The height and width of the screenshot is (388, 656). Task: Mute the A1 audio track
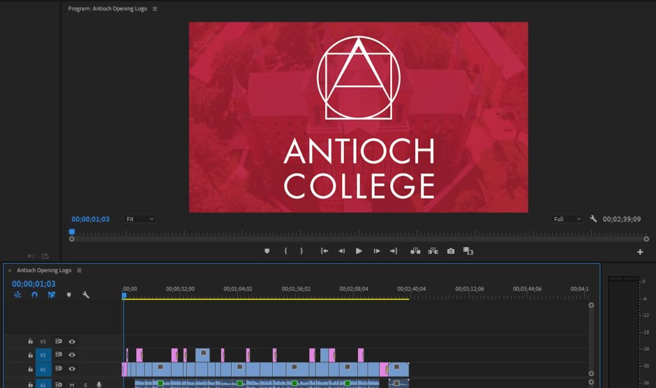pos(72,385)
